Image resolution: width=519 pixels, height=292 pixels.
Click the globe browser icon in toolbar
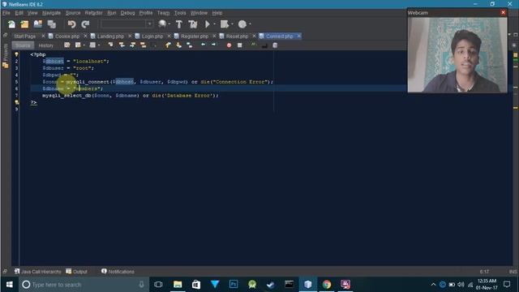162,24
